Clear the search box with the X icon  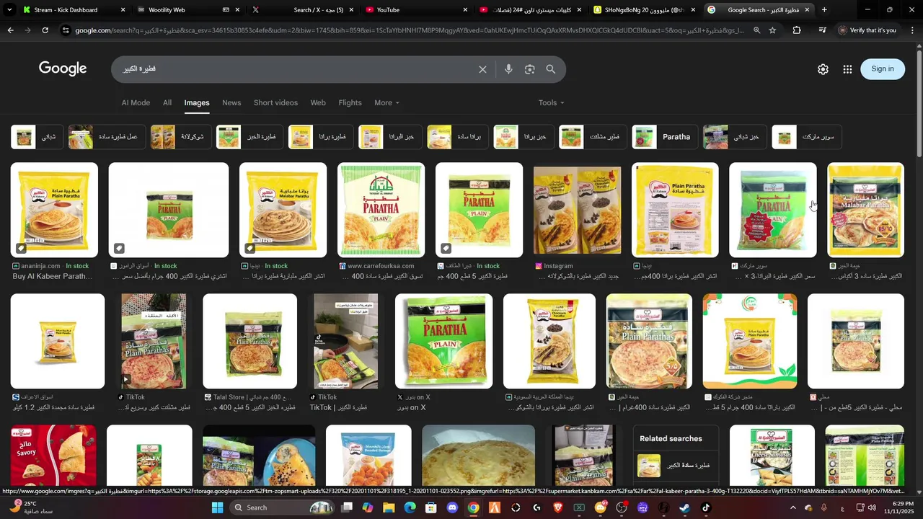tap(482, 69)
